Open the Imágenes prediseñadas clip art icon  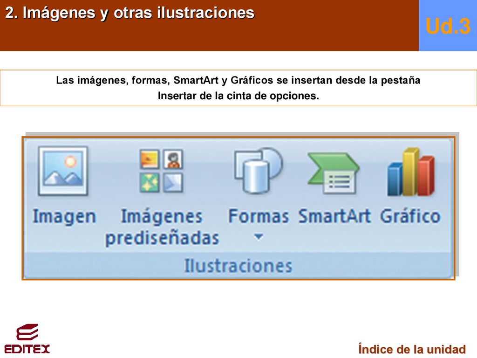point(162,171)
